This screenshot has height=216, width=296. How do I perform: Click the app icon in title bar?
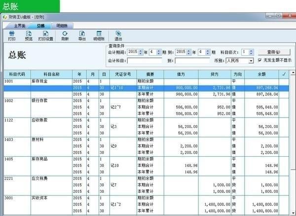pos(5,17)
